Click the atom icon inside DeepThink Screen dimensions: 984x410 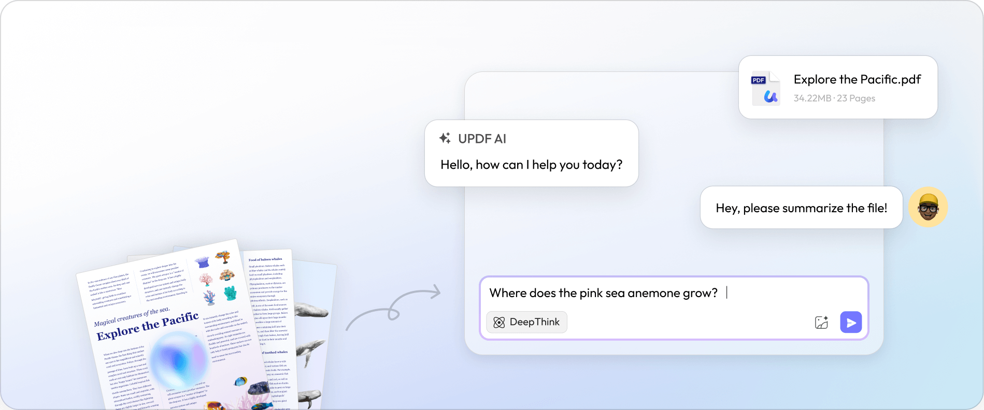[x=498, y=323]
